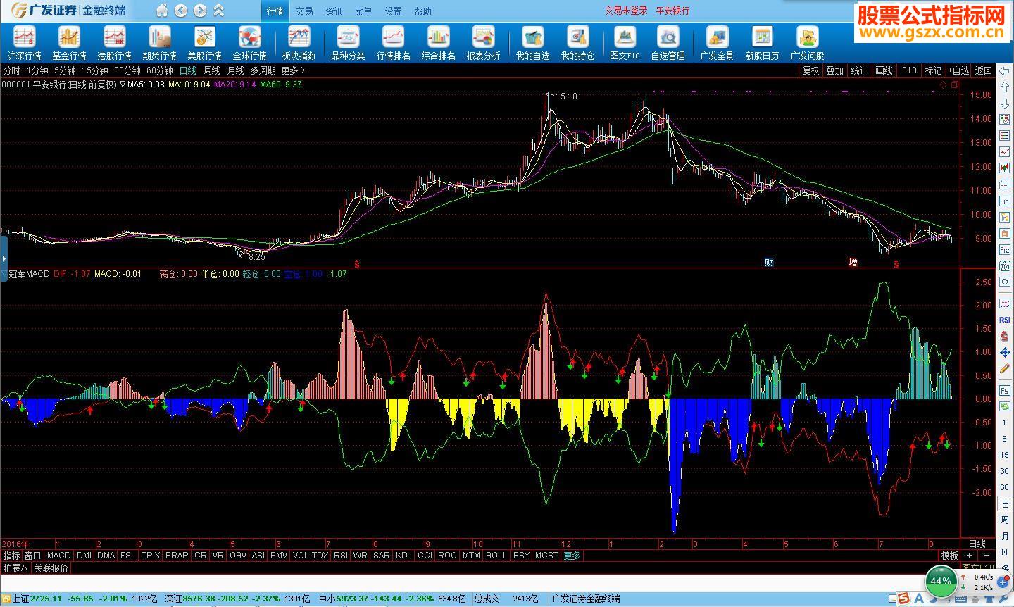The height and width of the screenshot is (607, 1014).
Task: Open 基金行情 fund quotes icon
Action: 69,43
